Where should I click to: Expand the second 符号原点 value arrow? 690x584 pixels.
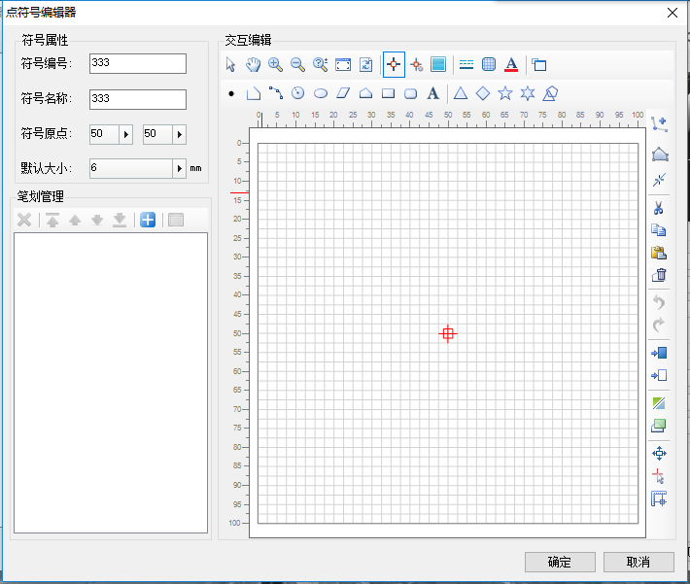click(179, 134)
